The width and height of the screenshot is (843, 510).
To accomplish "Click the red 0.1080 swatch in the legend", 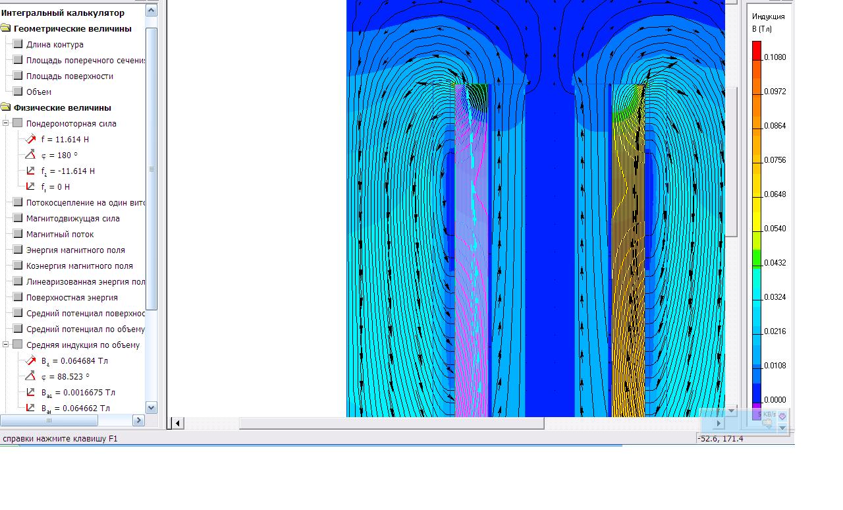I will click(x=757, y=50).
